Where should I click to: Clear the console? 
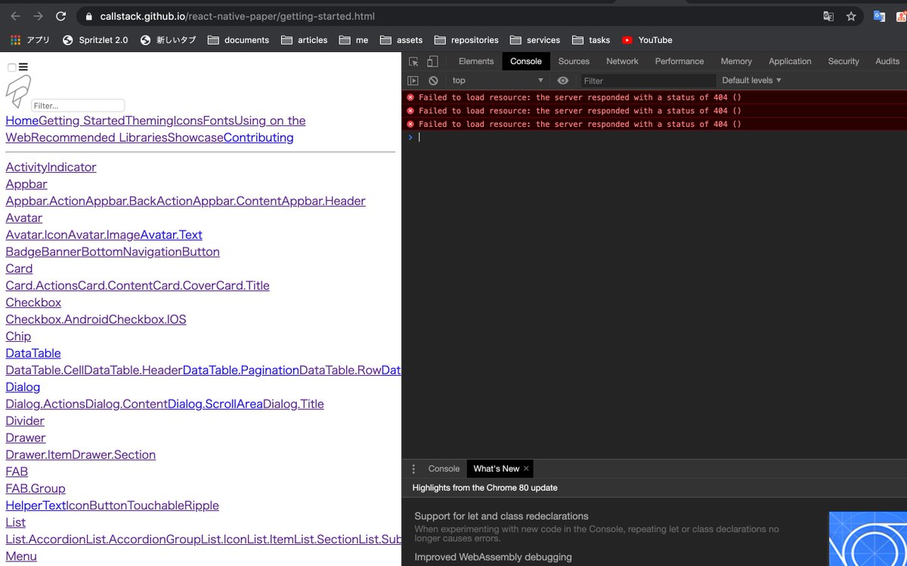coord(433,81)
